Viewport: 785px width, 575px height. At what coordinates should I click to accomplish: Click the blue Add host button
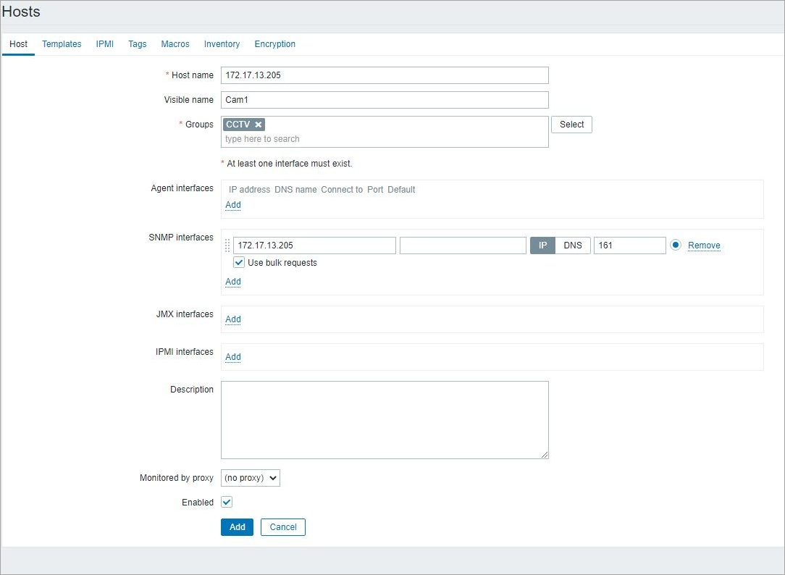tap(238, 527)
